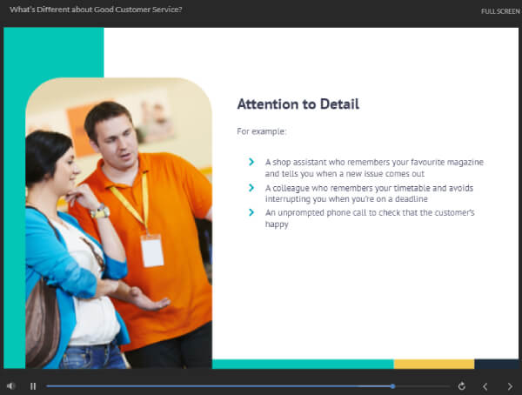Click the chevron beside the colleague bullet

pyautogui.click(x=251, y=187)
